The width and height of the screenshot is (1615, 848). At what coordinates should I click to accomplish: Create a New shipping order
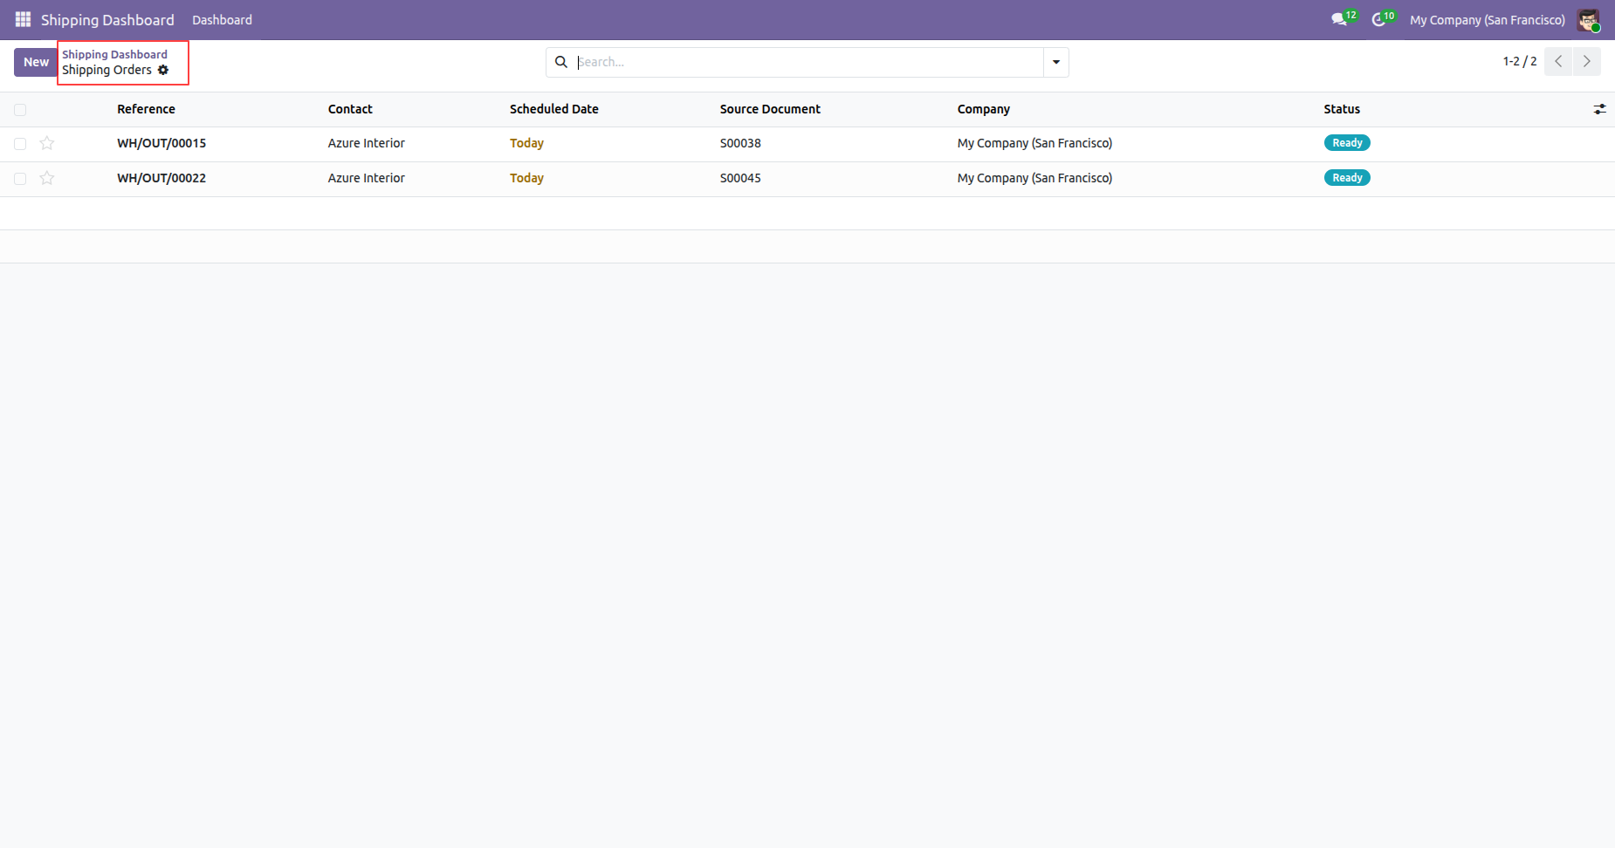36,62
